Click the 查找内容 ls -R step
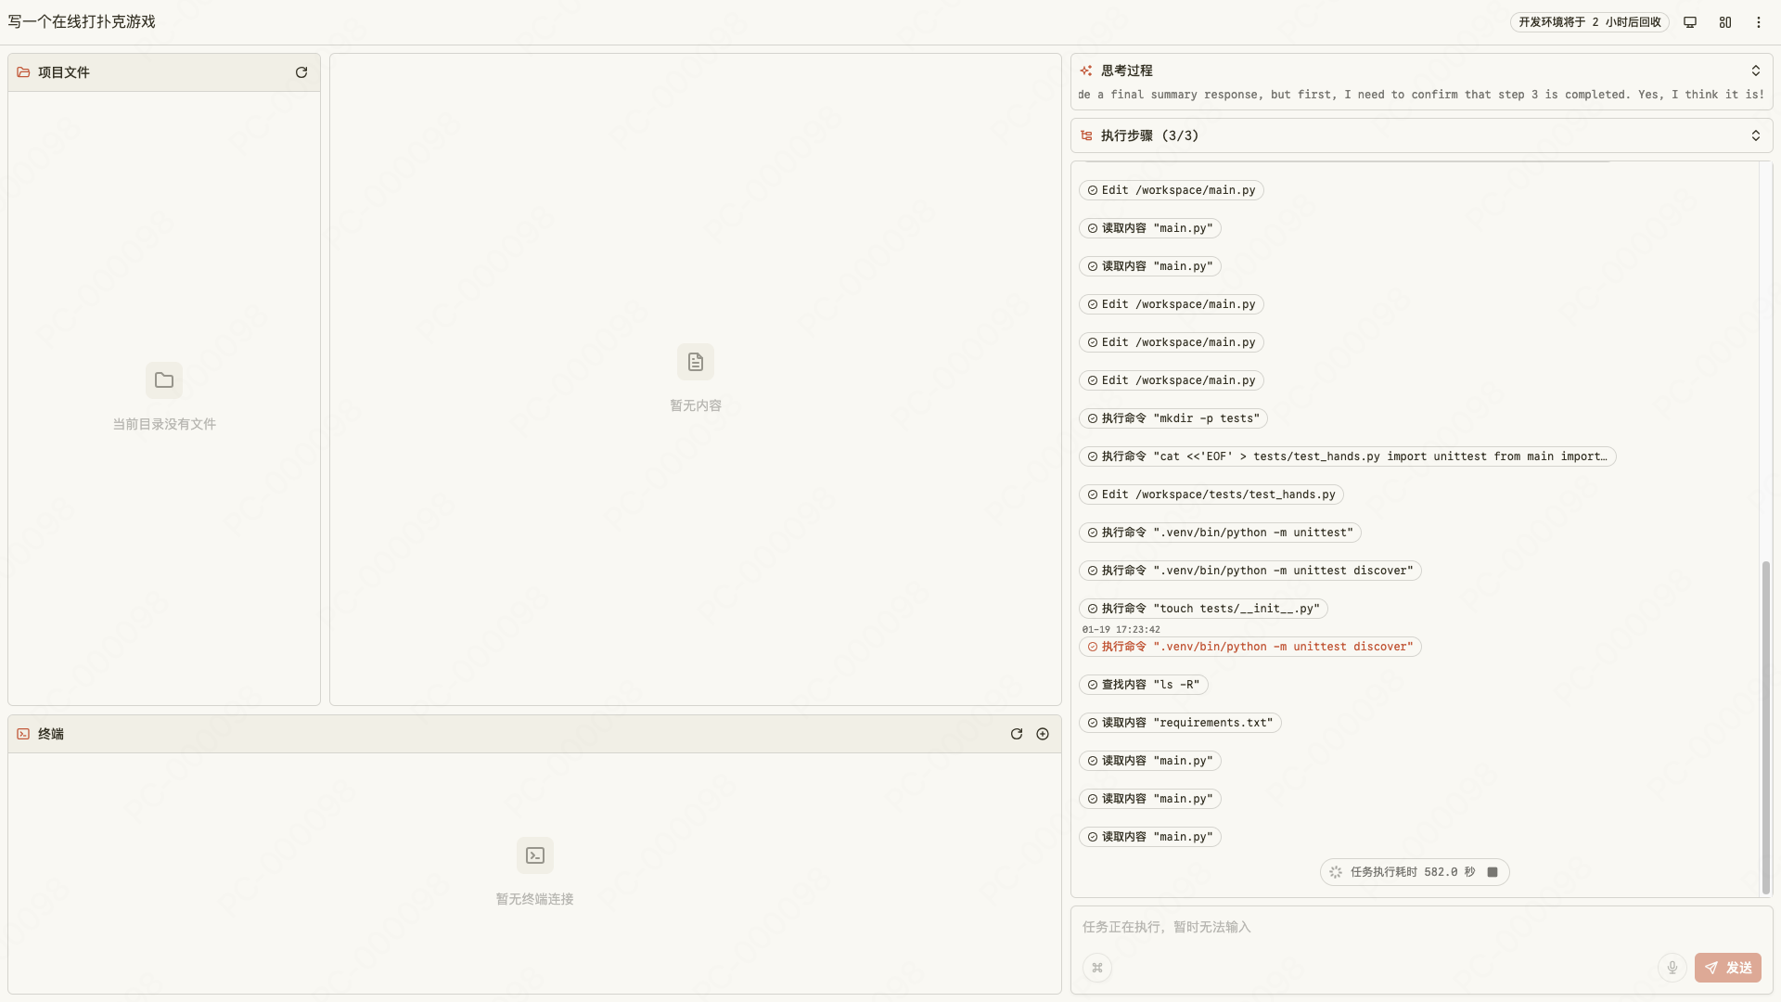 [1143, 685]
